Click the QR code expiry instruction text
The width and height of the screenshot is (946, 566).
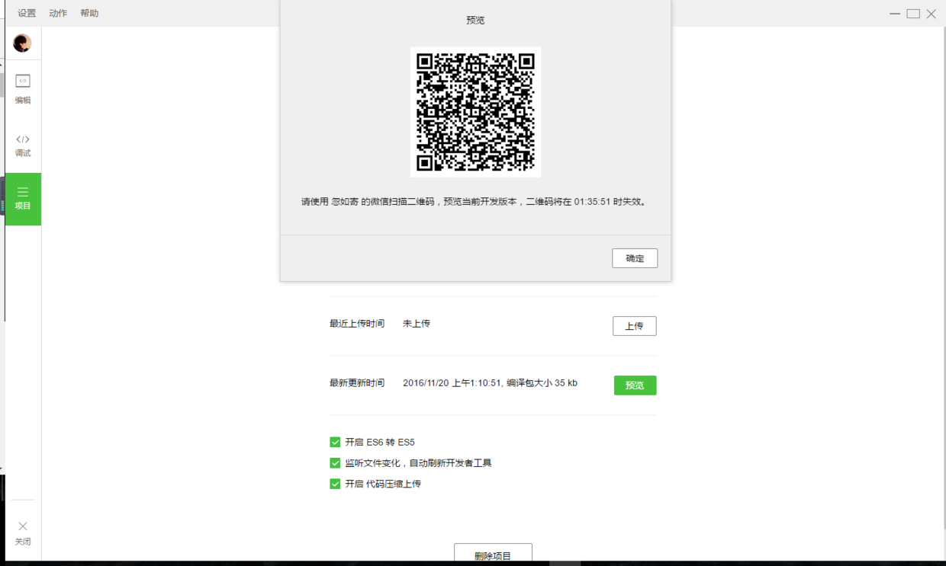pos(475,202)
